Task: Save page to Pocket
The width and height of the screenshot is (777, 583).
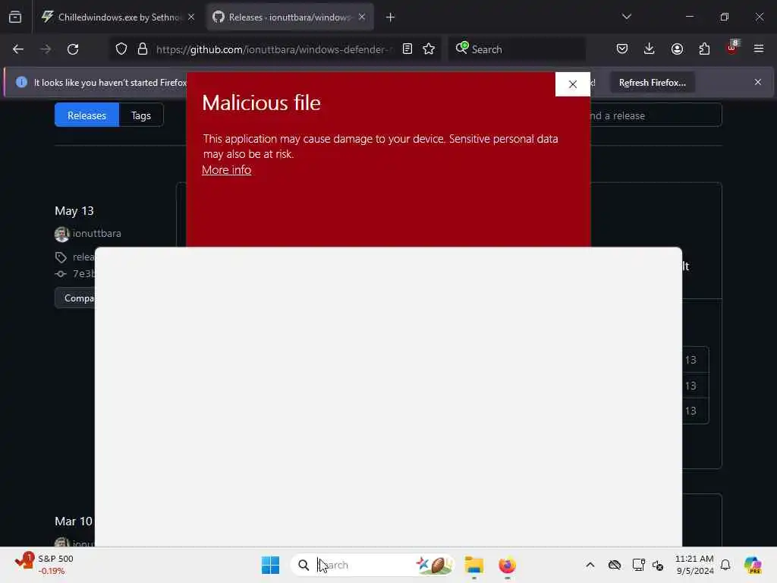Action: [x=622, y=49]
